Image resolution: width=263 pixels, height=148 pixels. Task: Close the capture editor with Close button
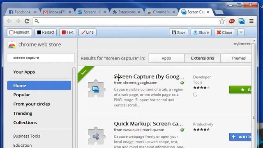pyautogui.click(x=224, y=32)
